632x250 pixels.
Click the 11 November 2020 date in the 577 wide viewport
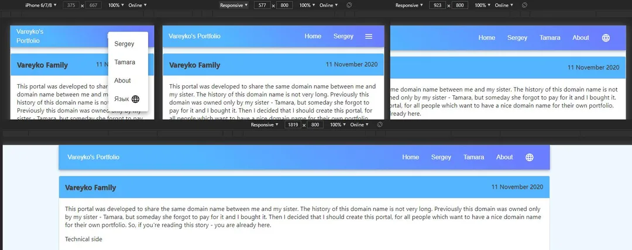[352, 64]
